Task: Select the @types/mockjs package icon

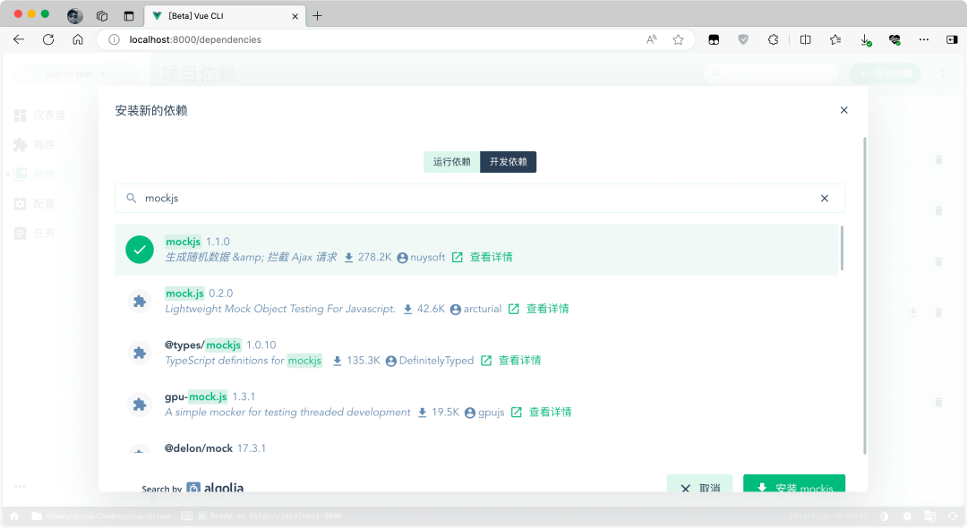Action: pyautogui.click(x=140, y=353)
